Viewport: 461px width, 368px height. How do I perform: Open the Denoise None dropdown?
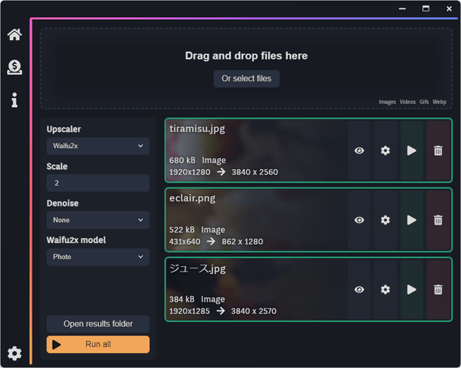[98, 220]
